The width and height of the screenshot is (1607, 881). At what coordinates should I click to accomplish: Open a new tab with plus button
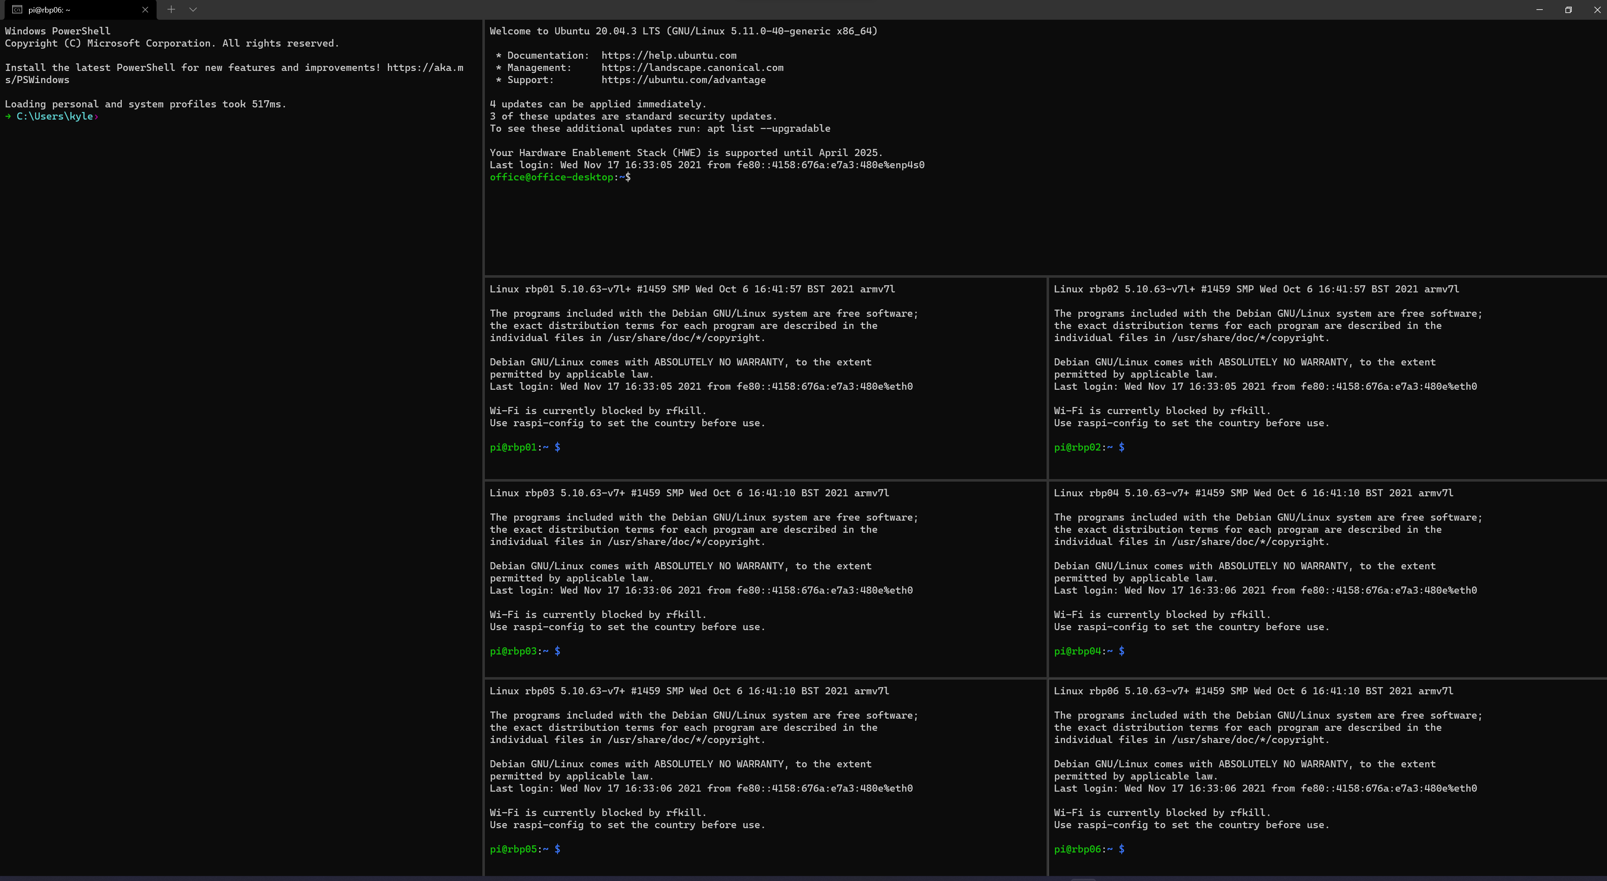tap(171, 9)
